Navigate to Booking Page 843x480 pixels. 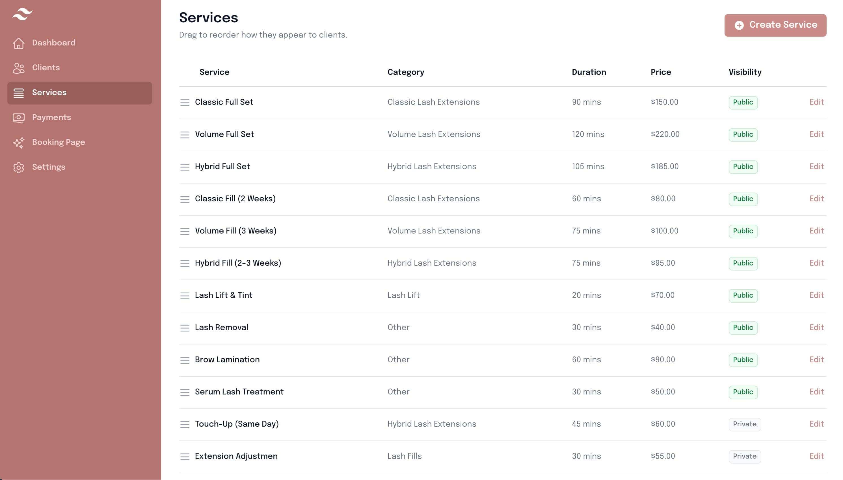(59, 142)
